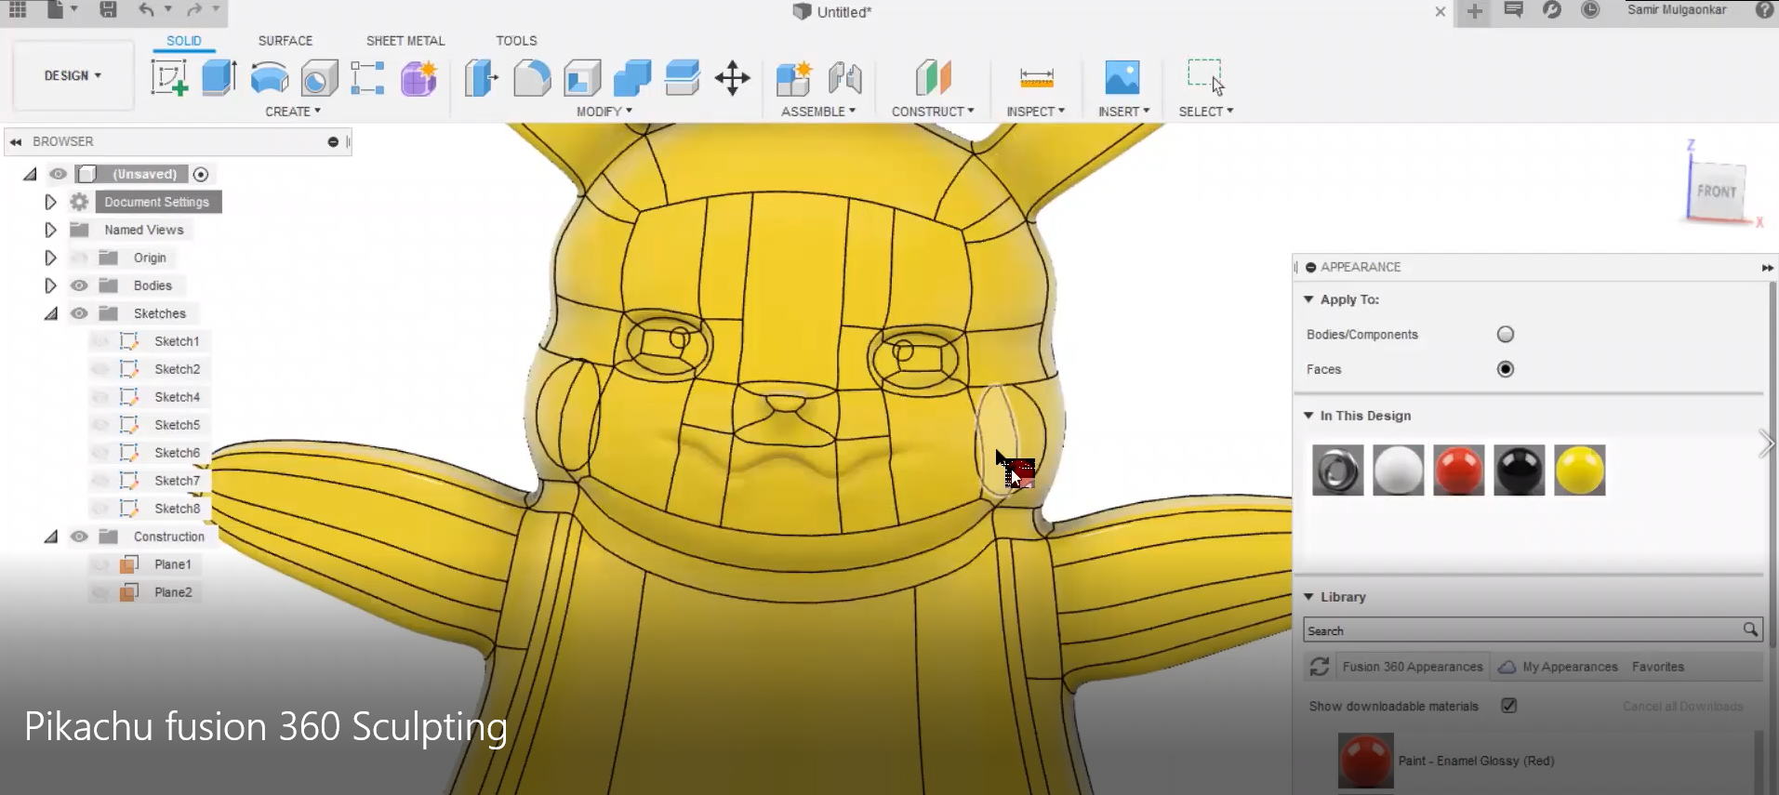Expand the Document Settings node
Viewport: 1779px width, 795px height.
click(x=50, y=202)
